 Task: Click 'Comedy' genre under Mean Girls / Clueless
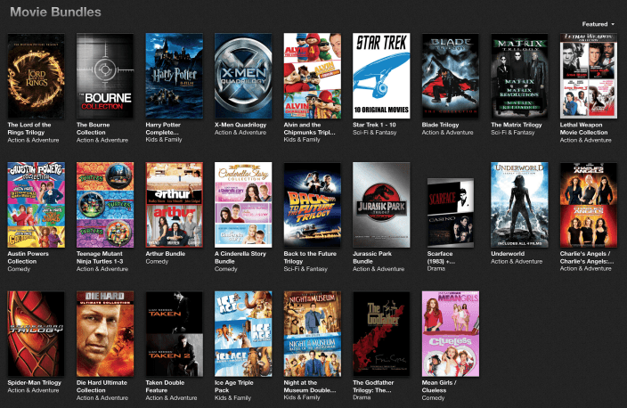[x=433, y=397]
